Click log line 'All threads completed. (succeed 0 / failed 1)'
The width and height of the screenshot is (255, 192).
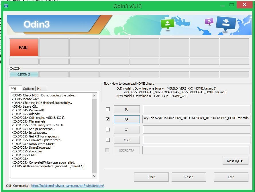[48, 166]
